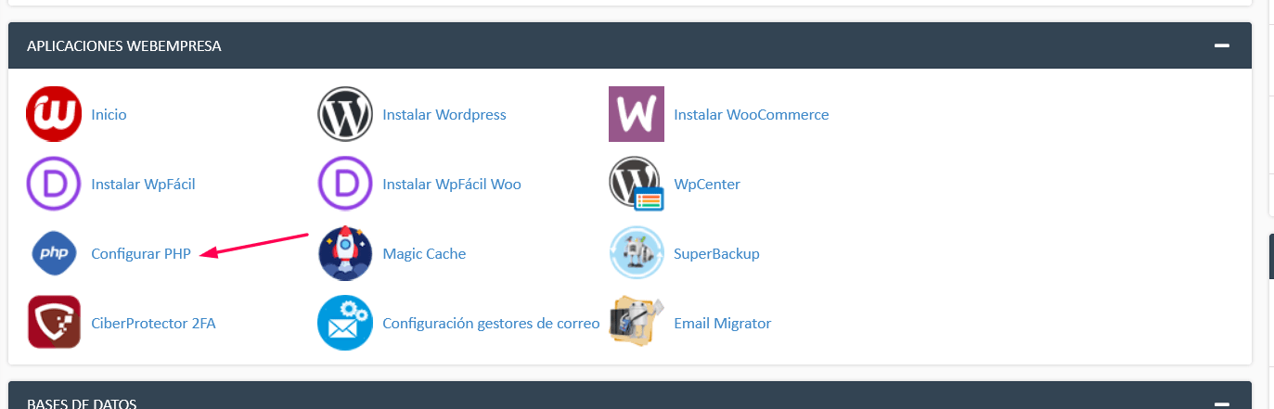1274x409 pixels.
Task: Click the Divi icon beside Instalar WpFácil
Action: pos(54,184)
